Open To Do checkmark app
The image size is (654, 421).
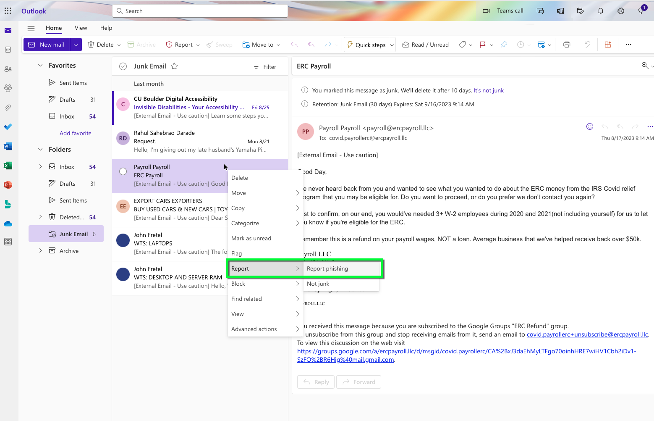point(8,127)
